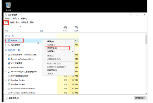Viewport: 153px width, 103px height.
Task: Select the Pal app icon in process list
Action: coord(9,40)
